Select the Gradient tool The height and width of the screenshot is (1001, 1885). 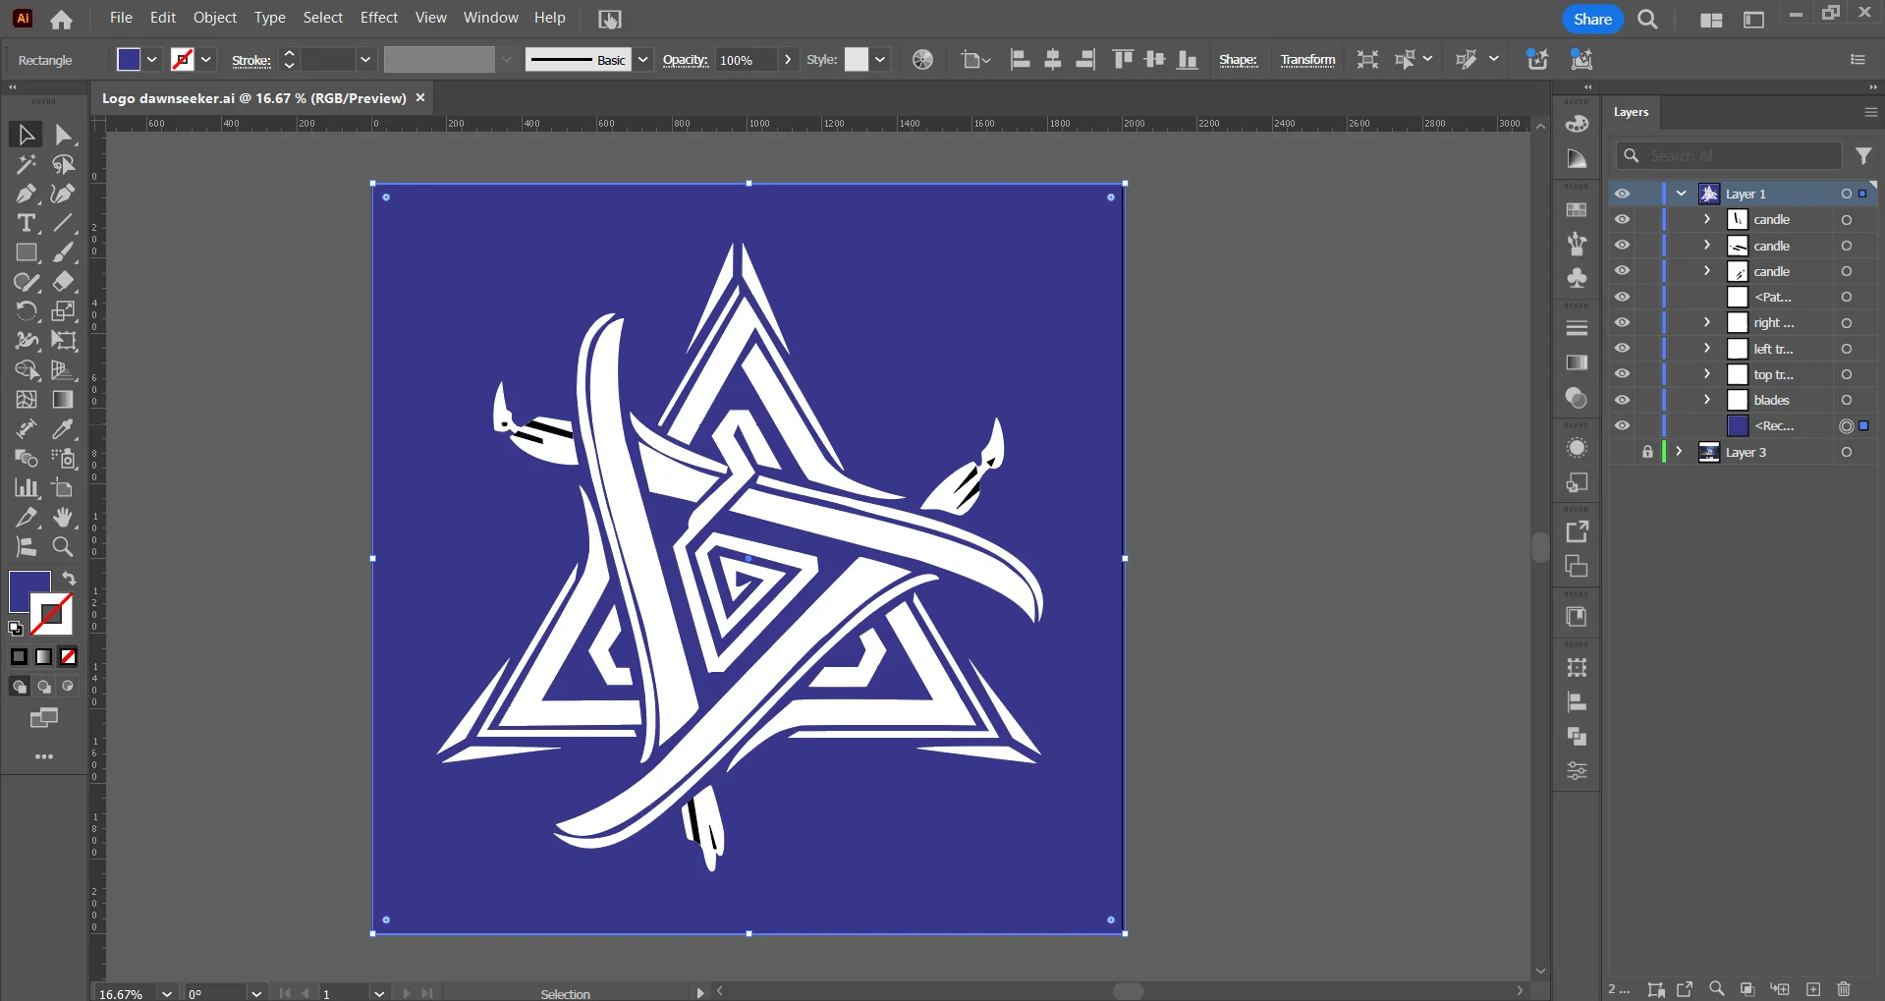coord(64,400)
